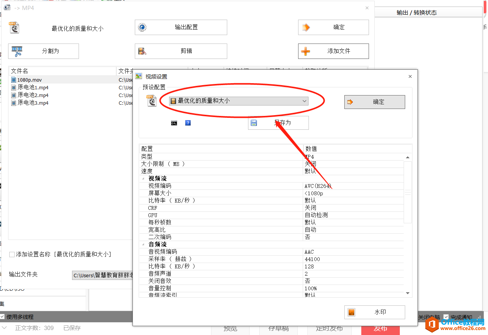Click the 100% volume value
Image resolution: width=488 pixels, height=335 pixels.
click(310, 288)
